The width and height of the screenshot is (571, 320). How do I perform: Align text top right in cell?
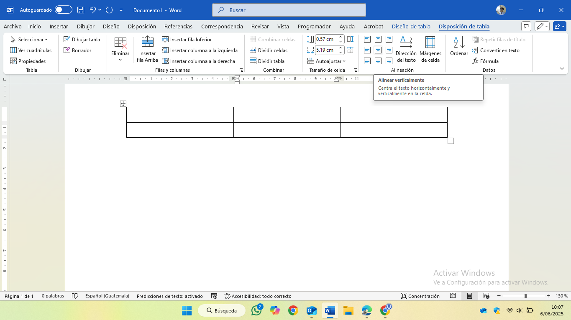click(389, 39)
